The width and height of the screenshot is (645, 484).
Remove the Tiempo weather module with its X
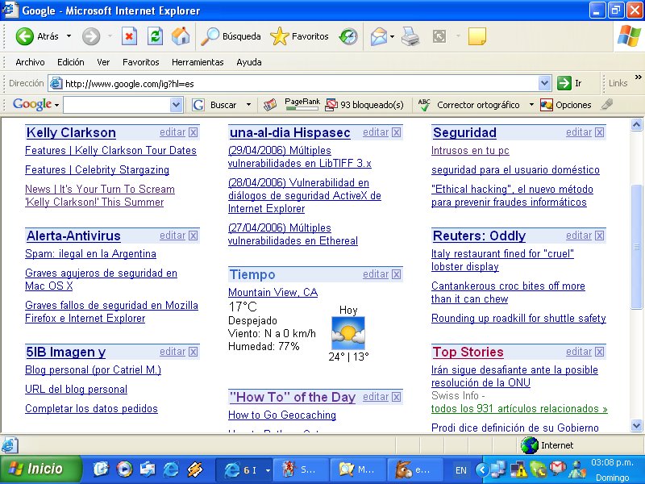click(x=396, y=274)
